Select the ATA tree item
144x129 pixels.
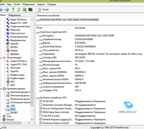(x=11, y=109)
